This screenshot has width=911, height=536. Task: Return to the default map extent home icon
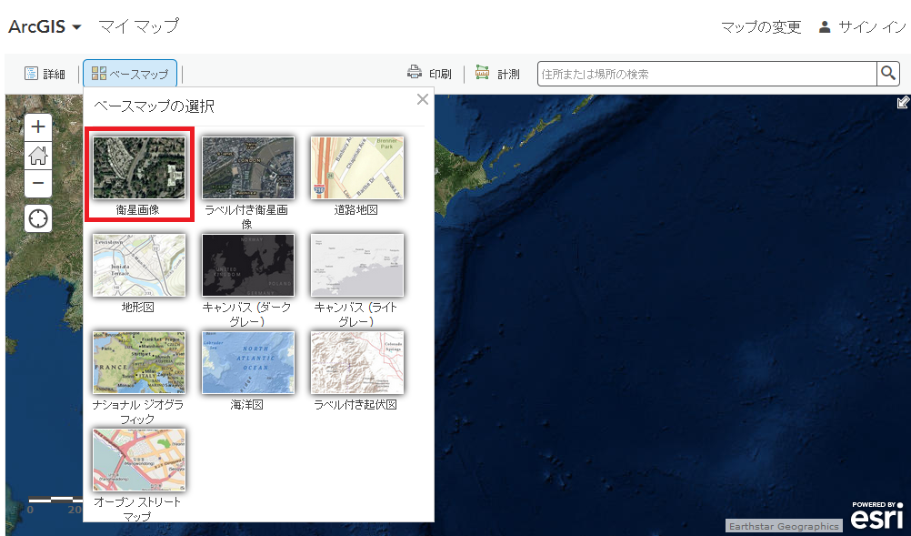click(x=38, y=156)
